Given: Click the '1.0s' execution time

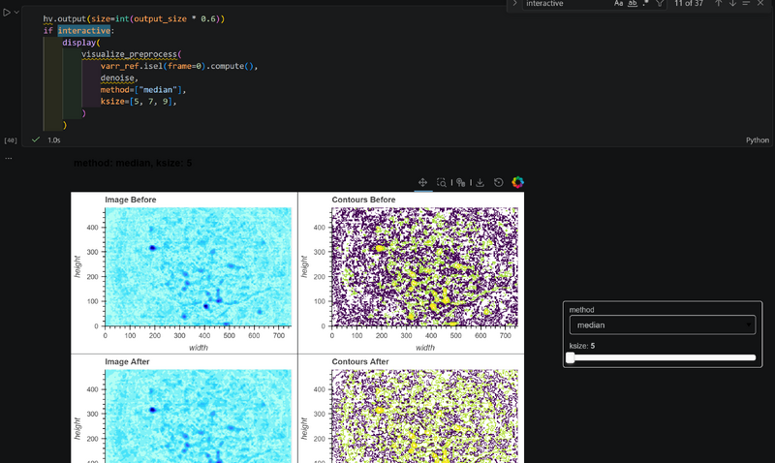Looking at the screenshot, I should tap(54, 140).
